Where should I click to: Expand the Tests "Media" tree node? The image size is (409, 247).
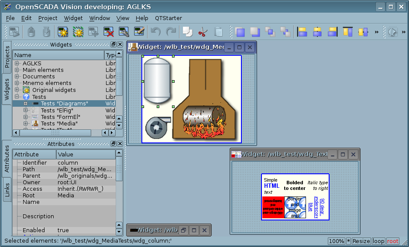click(x=26, y=124)
